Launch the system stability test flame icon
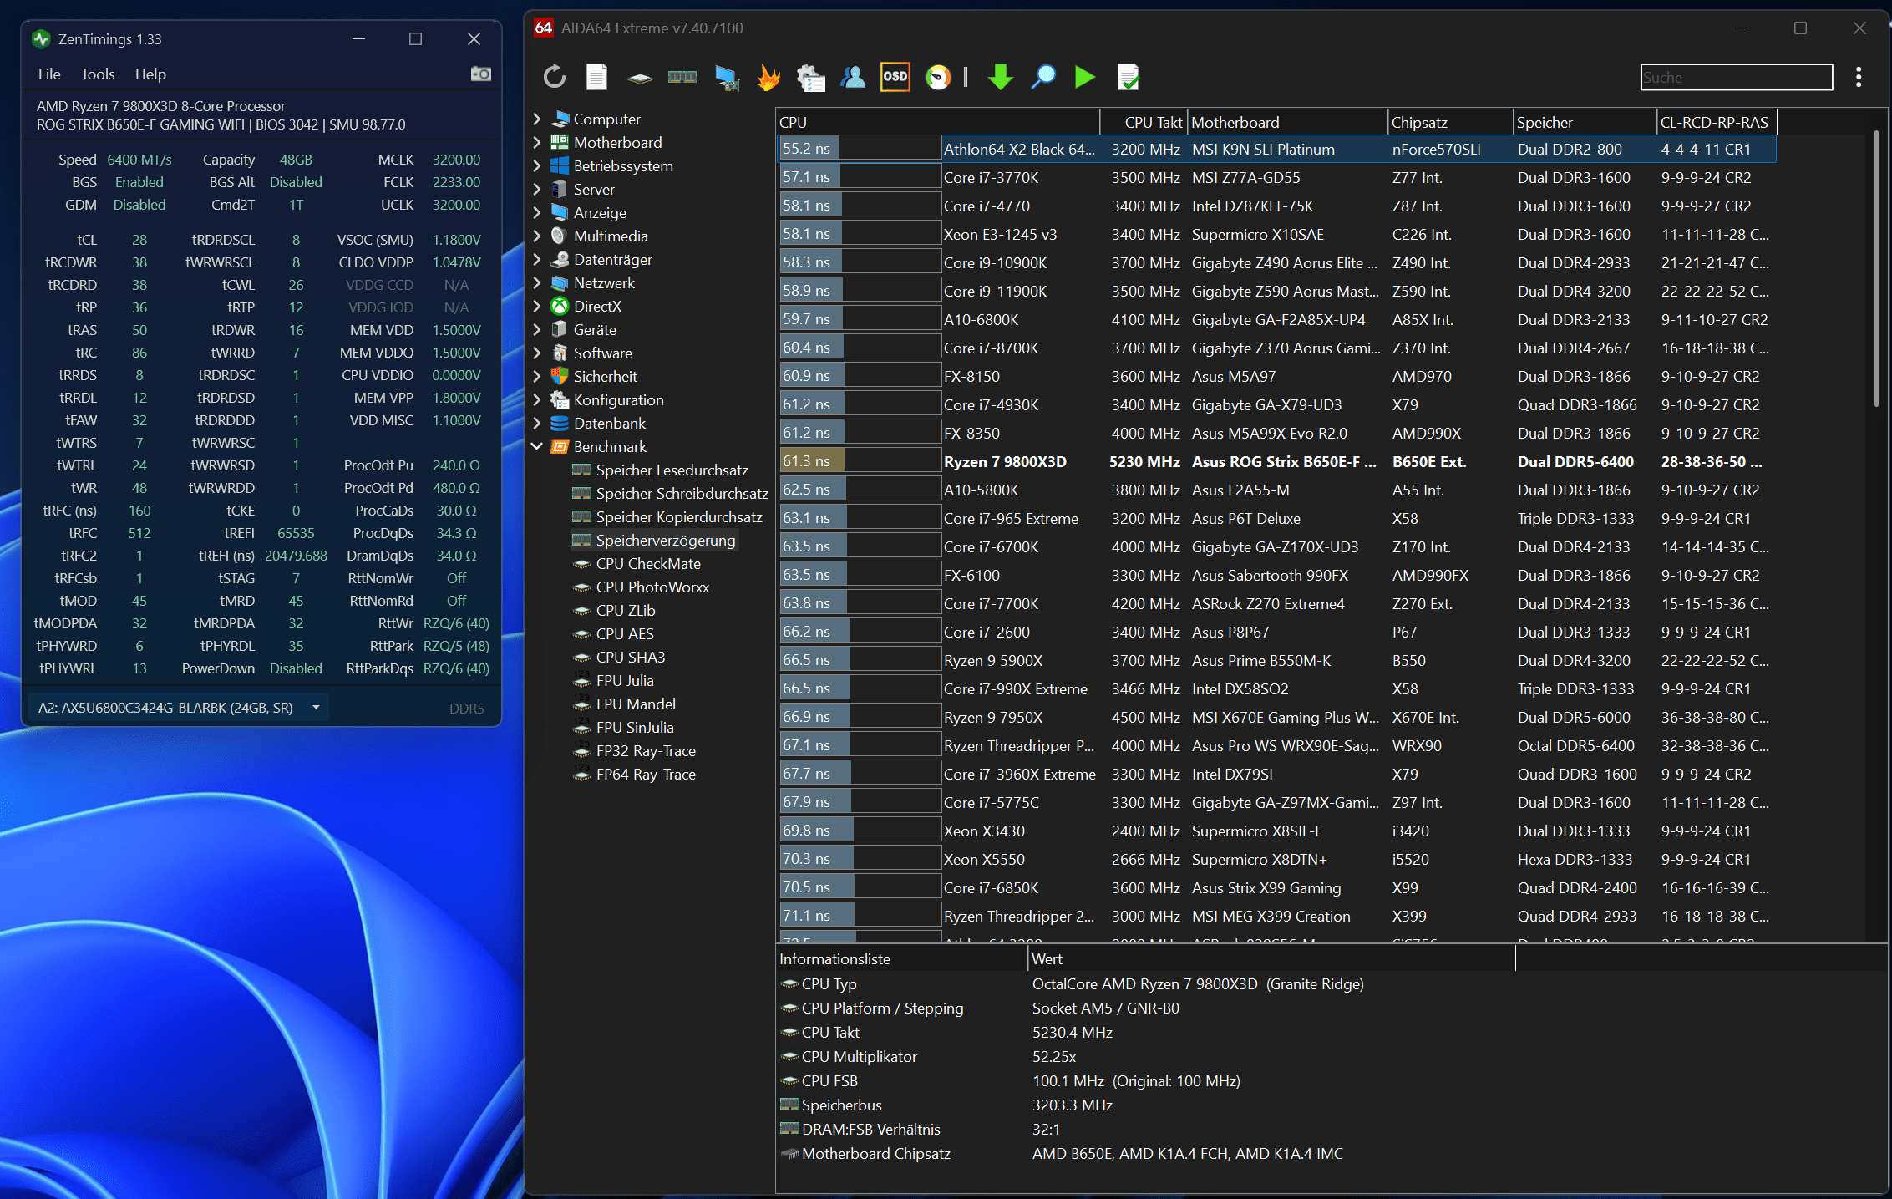This screenshot has height=1199, width=1892. (x=768, y=78)
